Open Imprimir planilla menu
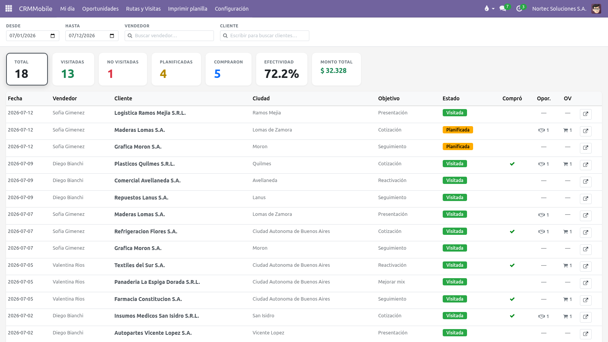 click(188, 9)
